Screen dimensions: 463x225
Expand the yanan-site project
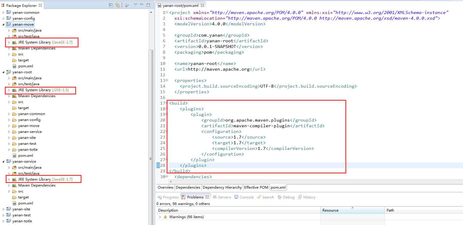pos(4,209)
